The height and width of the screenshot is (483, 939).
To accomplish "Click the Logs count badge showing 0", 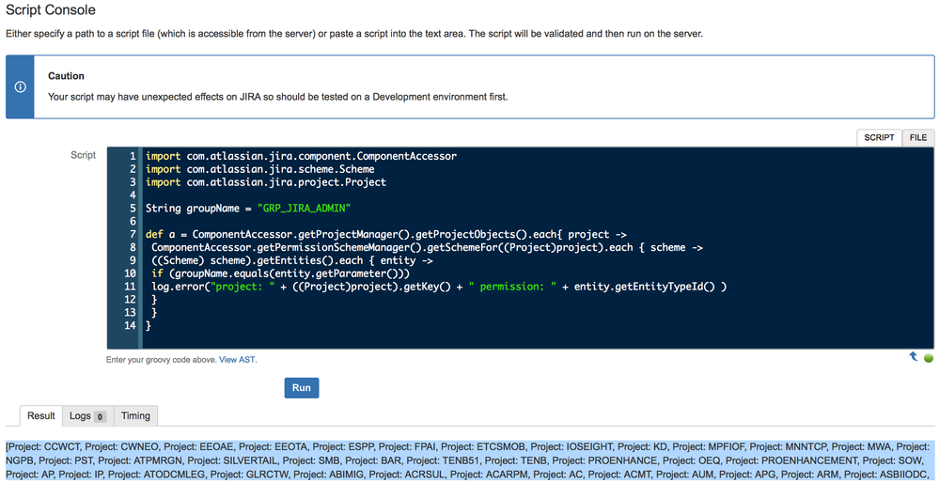I will click(x=100, y=416).
